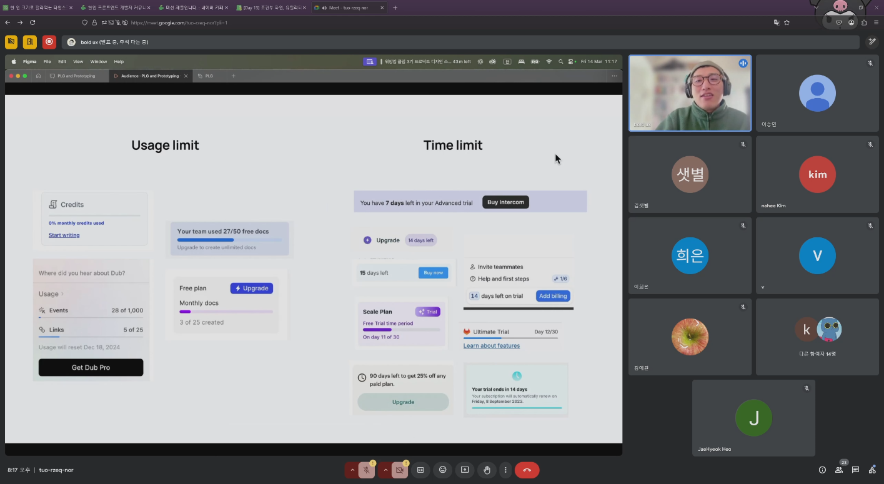Image resolution: width=884 pixels, height=484 pixels.
Task: Click the Start writing link
Action: [x=64, y=235]
